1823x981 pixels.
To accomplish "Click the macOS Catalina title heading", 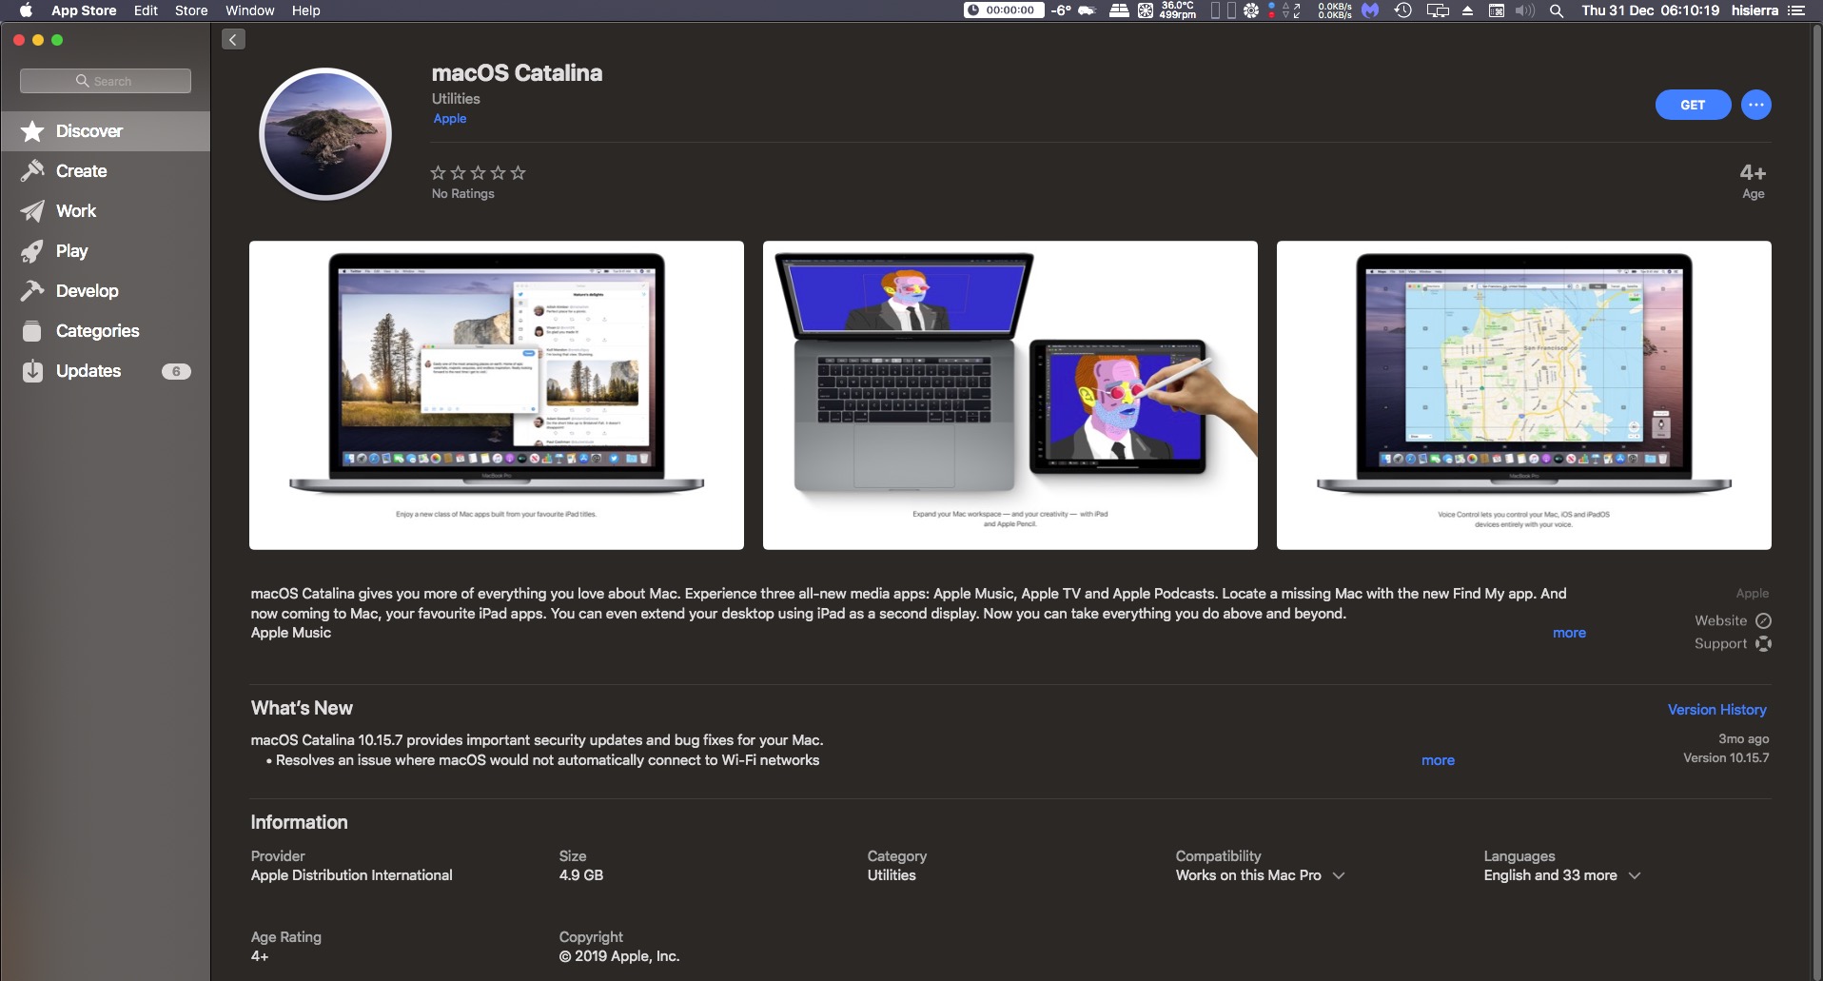I will tap(517, 73).
